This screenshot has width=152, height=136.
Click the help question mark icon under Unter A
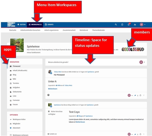click(48, 95)
